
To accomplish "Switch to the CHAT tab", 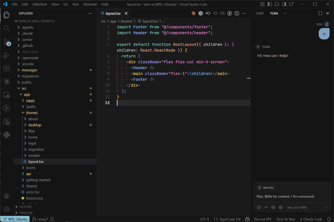I will pos(260,13).
